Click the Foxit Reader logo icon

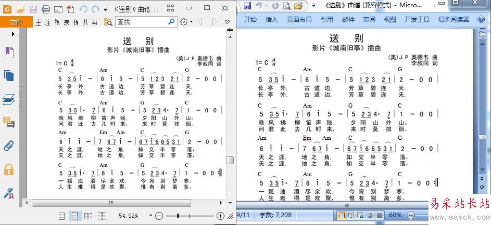point(7,9)
